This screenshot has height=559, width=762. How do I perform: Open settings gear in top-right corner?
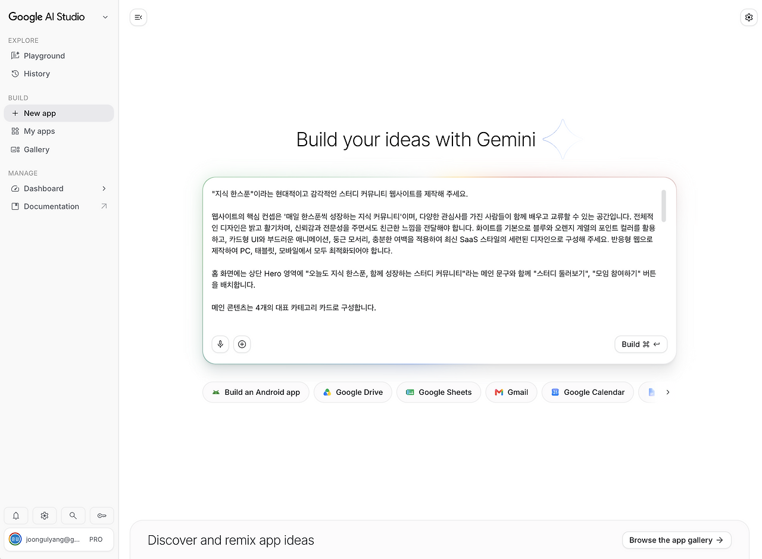tap(749, 17)
